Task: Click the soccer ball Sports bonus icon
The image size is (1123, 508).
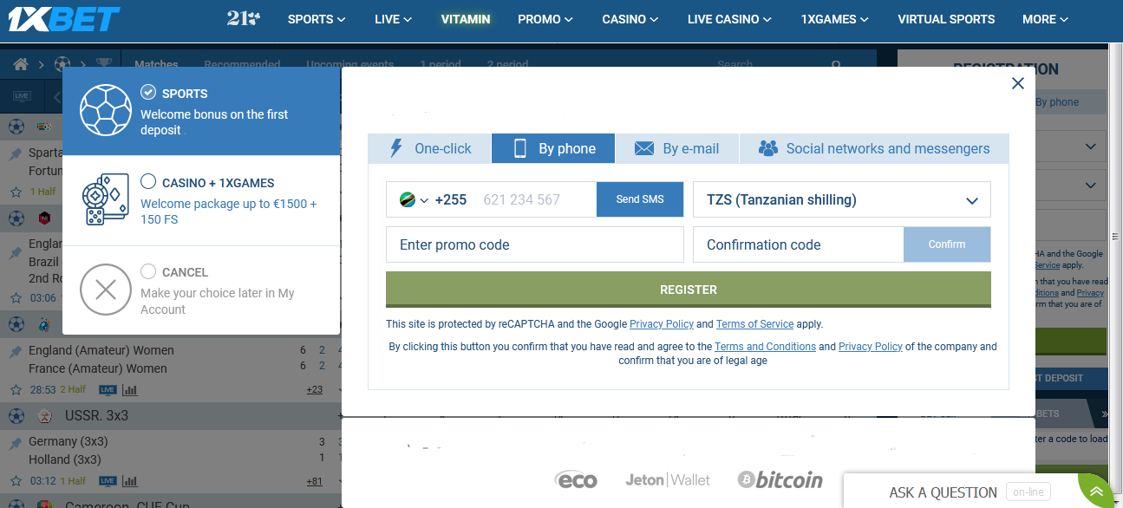Action: pyautogui.click(x=106, y=111)
